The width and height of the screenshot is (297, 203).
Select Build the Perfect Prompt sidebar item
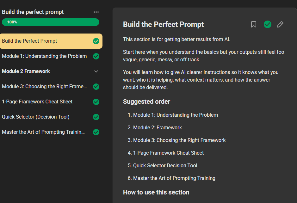pyautogui.click(x=51, y=41)
